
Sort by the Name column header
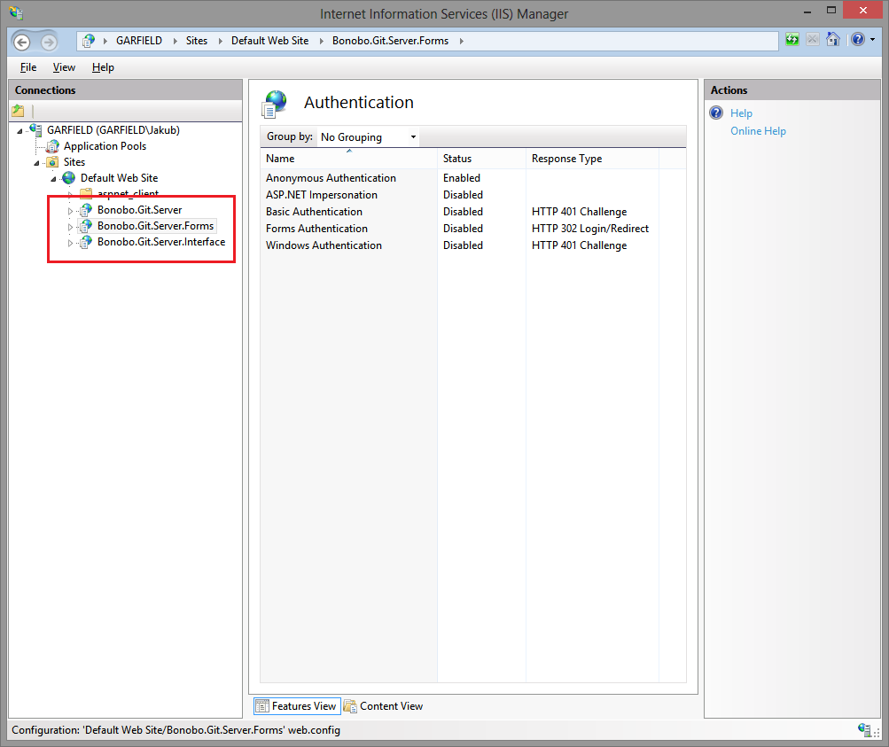(x=348, y=159)
